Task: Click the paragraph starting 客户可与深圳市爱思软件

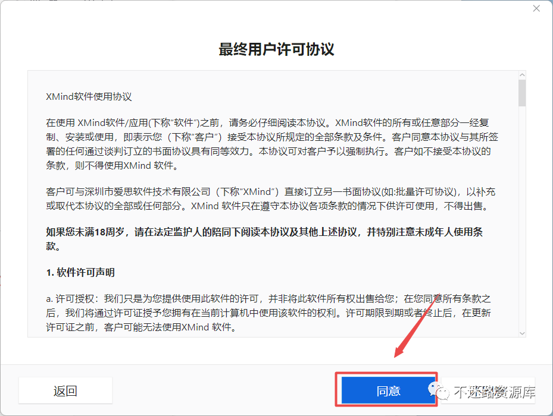Action: pos(270,198)
